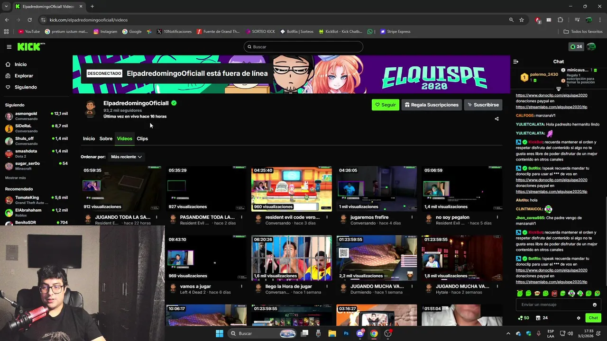Click palermo_2430 top gifter entry
607x341 pixels.
click(x=540, y=77)
